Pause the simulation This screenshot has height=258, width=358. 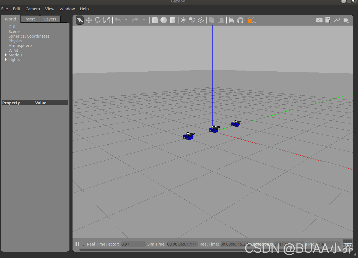77,244
